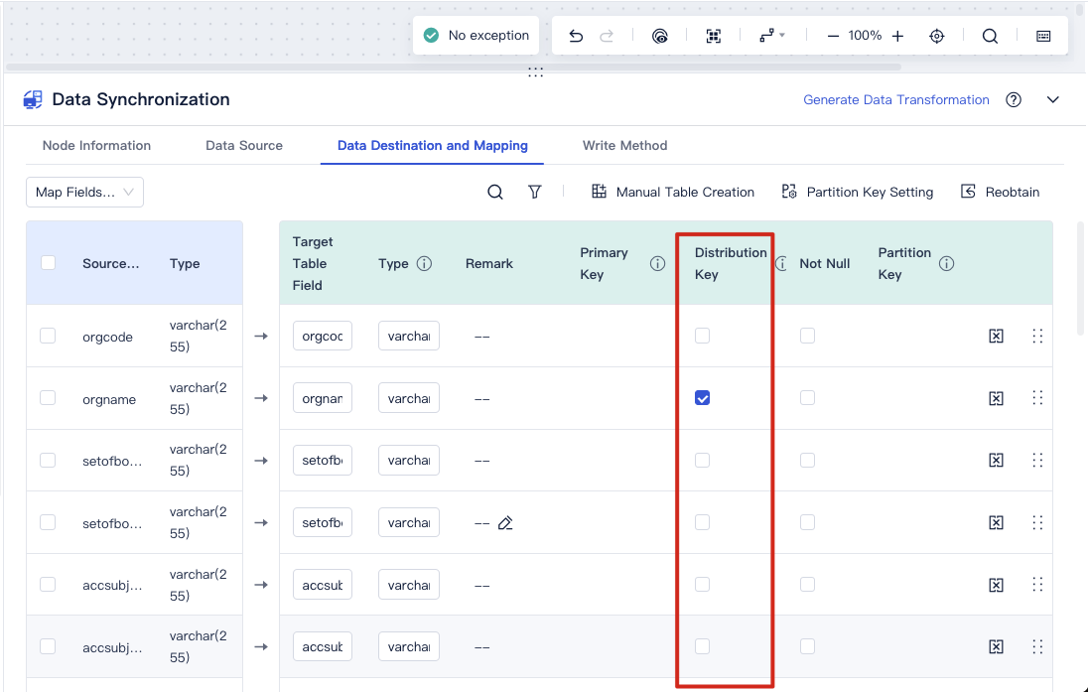Image resolution: width=1088 pixels, height=692 pixels.
Task: Select the orgcode source row checkbox
Action: pyautogui.click(x=48, y=336)
